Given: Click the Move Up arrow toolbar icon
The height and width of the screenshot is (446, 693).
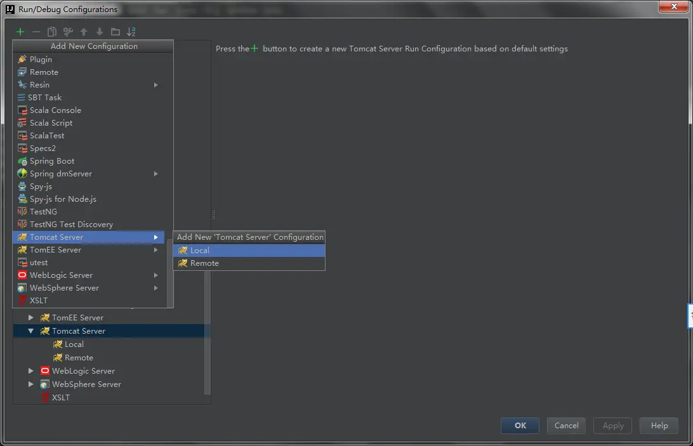Looking at the screenshot, I should pos(84,31).
